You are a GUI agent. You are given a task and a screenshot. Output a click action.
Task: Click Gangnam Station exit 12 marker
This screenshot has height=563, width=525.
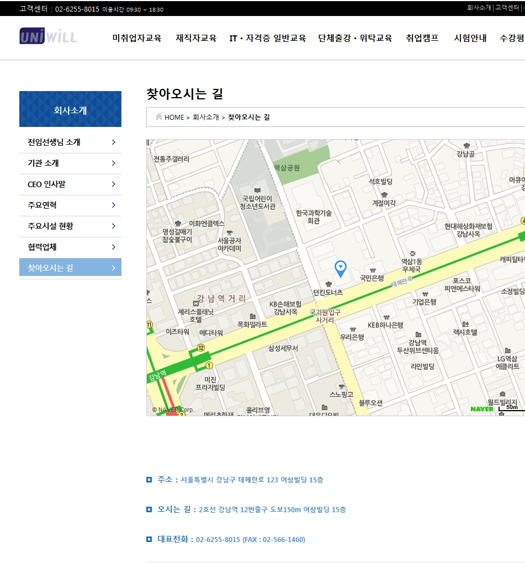(x=201, y=348)
